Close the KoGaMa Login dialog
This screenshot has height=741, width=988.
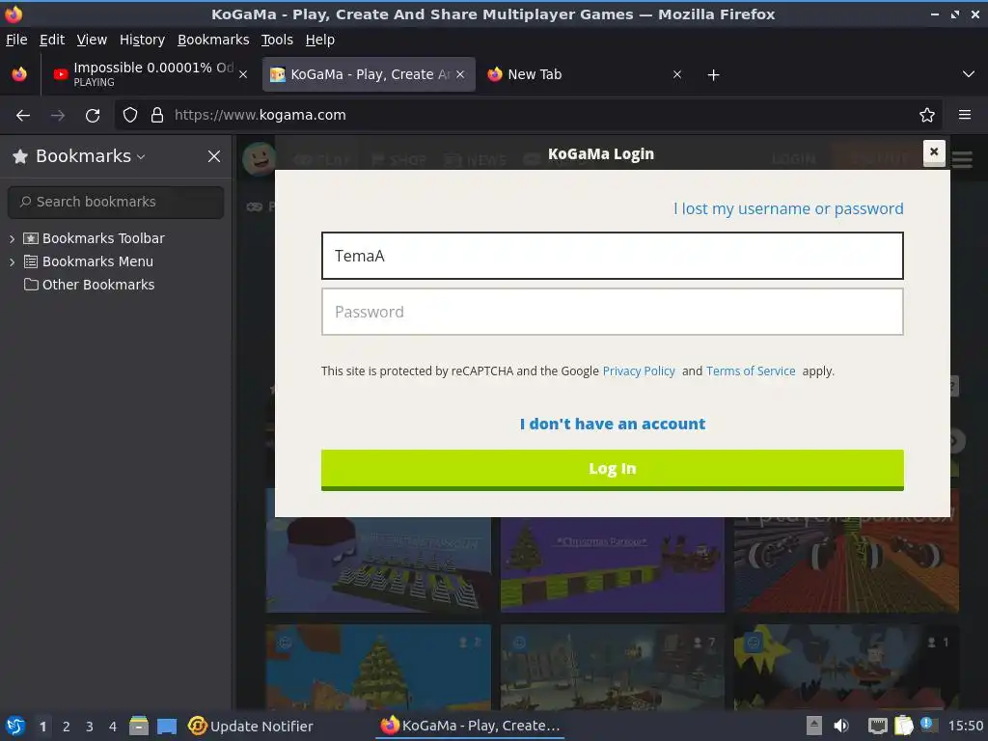(934, 151)
